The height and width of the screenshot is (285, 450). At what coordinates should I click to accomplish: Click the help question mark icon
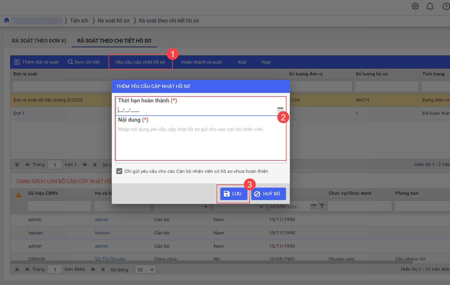(x=446, y=6)
